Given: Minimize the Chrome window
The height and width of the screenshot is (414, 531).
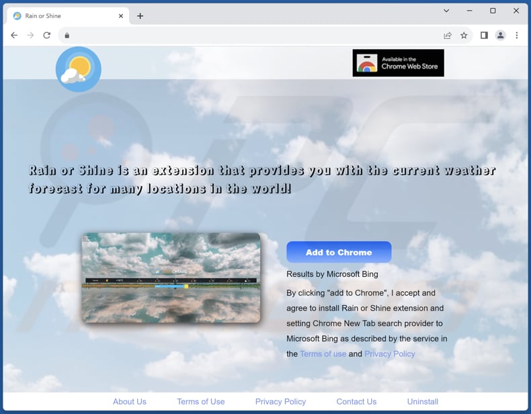Looking at the screenshot, I should 469,11.
